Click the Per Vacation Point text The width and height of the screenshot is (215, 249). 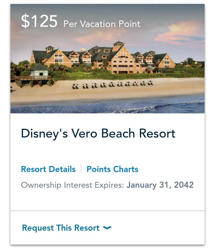pyautogui.click(x=102, y=24)
